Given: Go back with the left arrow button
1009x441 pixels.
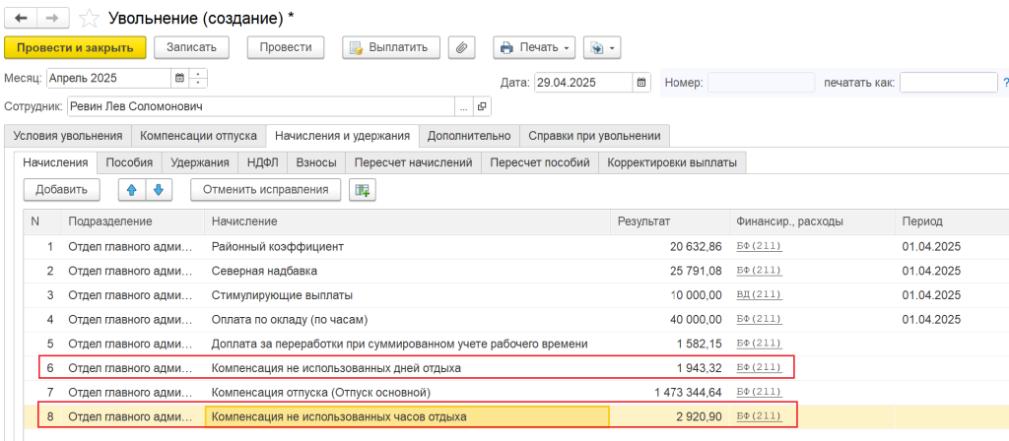Looking at the screenshot, I should click(x=21, y=18).
